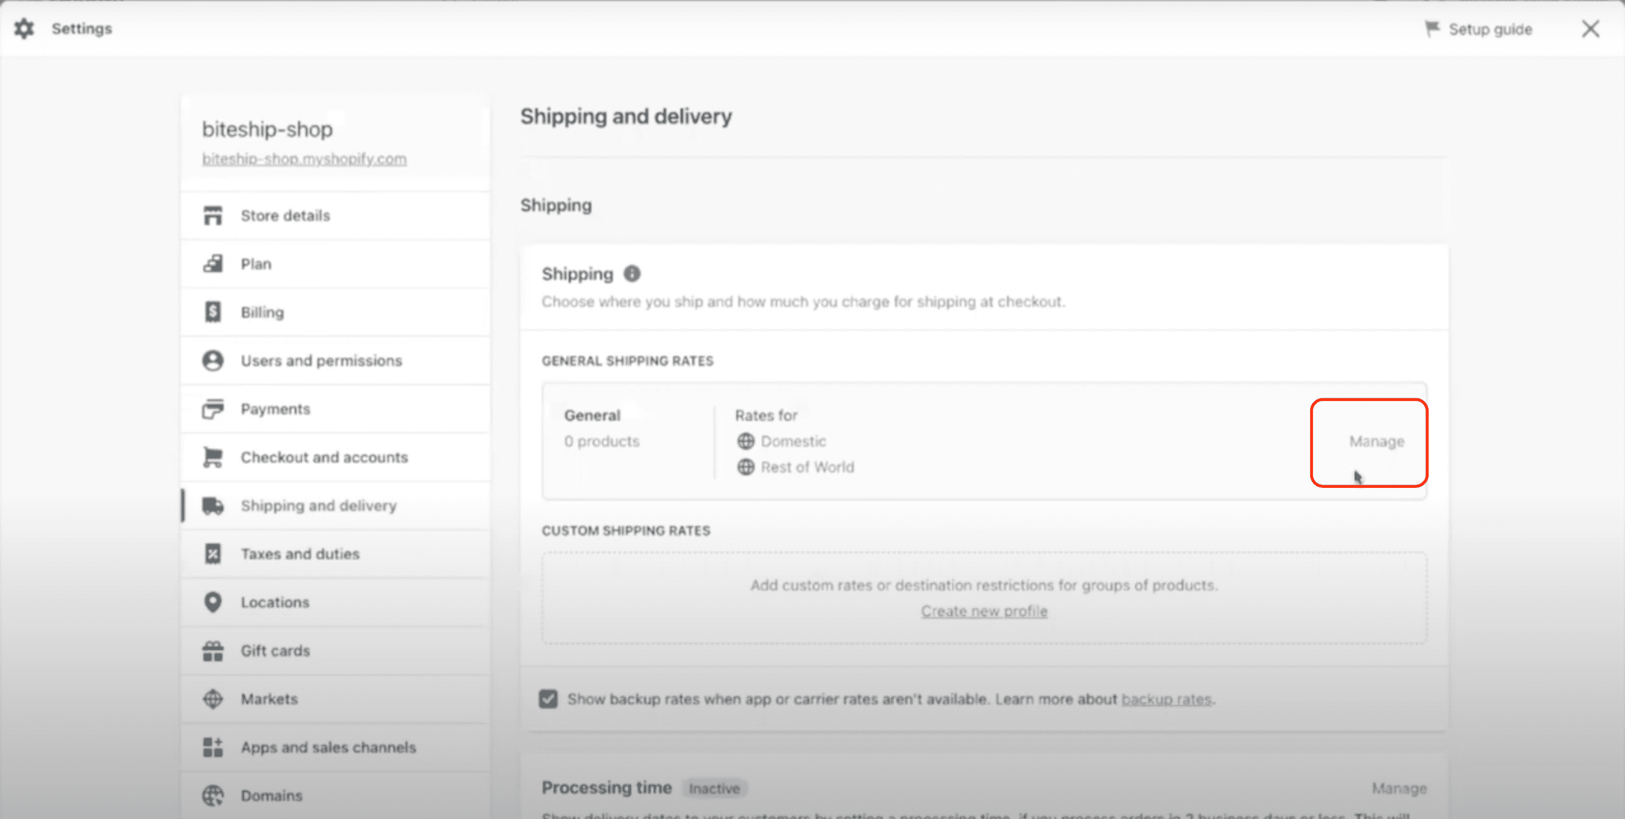1625x819 pixels.
Task: Open the Plan settings page
Action: pyautogui.click(x=336, y=263)
